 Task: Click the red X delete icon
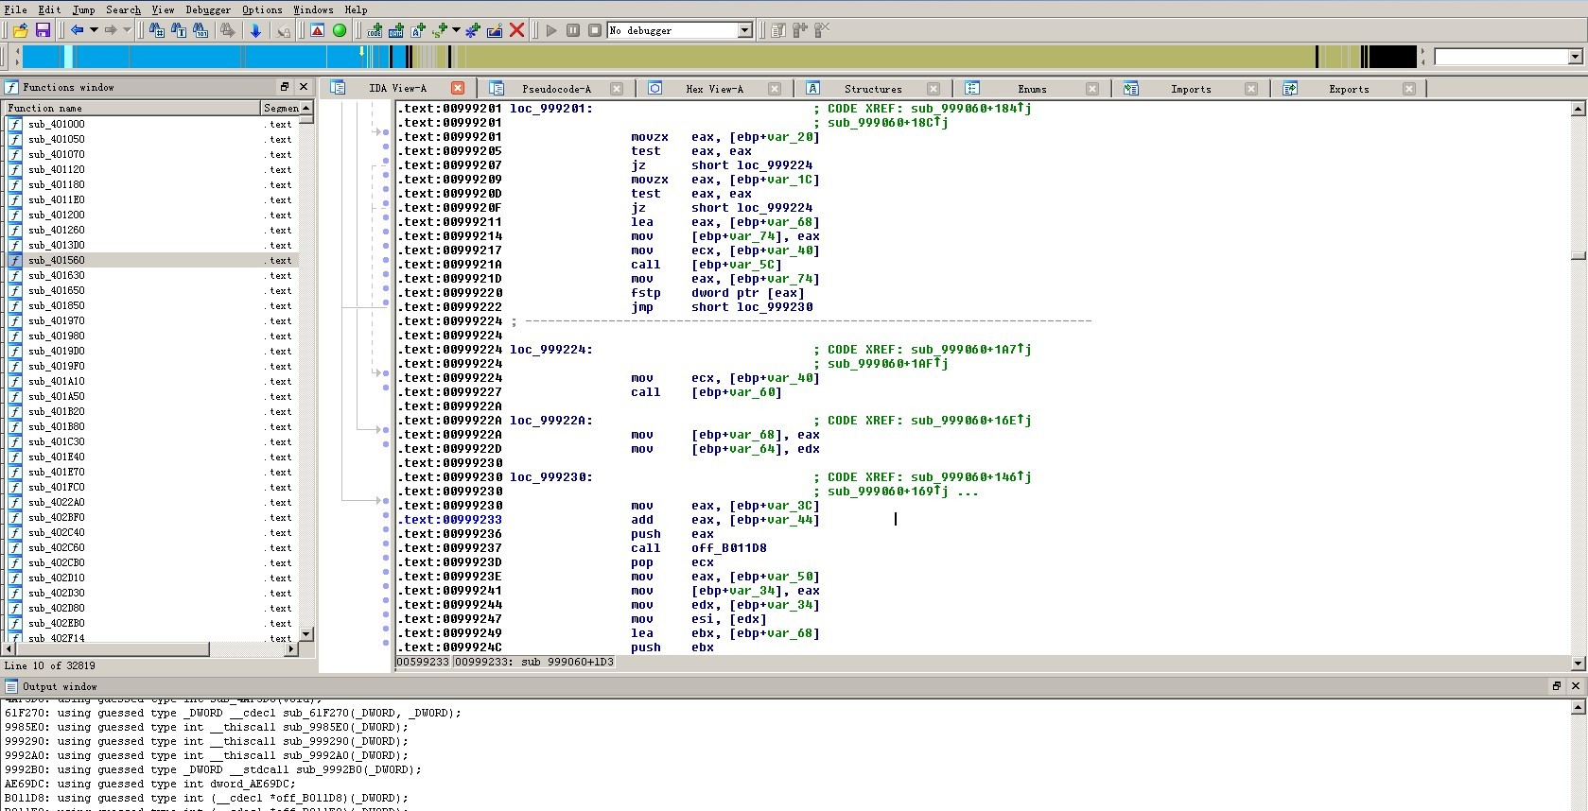(x=516, y=30)
